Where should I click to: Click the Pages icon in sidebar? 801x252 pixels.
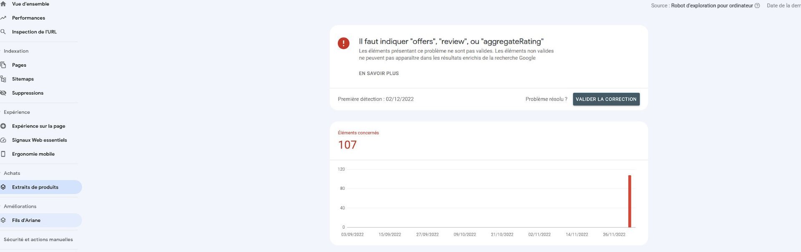click(3, 65)
